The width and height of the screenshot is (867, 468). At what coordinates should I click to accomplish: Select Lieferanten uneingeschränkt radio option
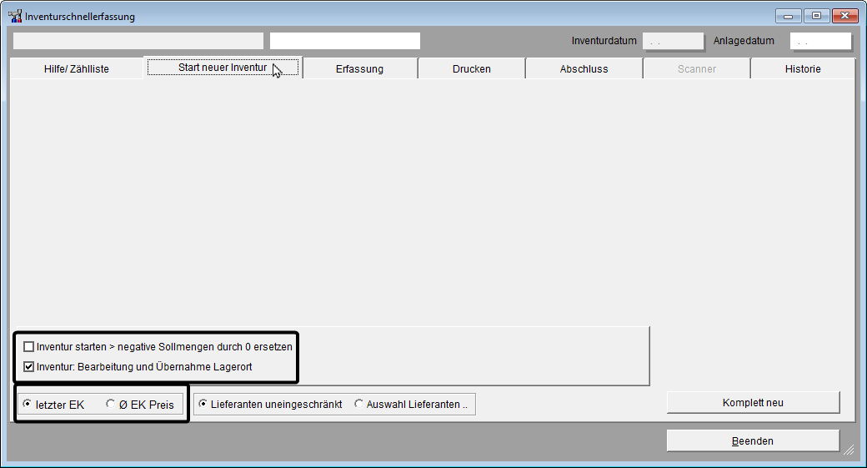pos(203,405)
